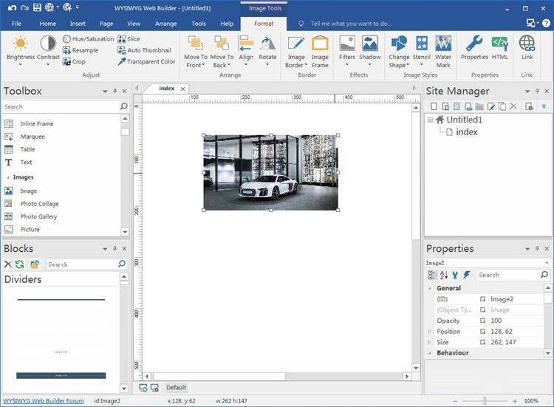
Task: Collapse the Untitled1 site tree node
Action: click(x=430, y=120)
